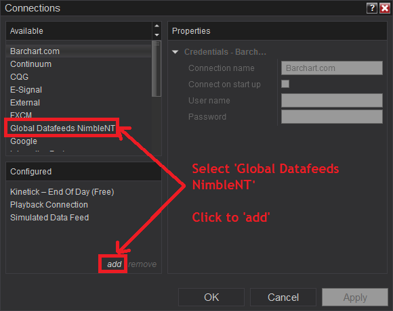Image resolution: width=393 pixels, height=311 pixels.
Task: Close the Connections dialog
Action: pos(385,8)
